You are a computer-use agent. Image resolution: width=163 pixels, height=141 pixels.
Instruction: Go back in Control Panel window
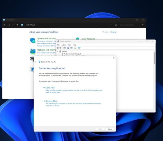[5, 25]
